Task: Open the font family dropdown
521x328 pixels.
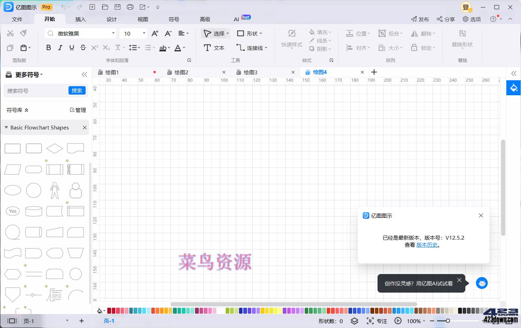Action: [113, 33]
